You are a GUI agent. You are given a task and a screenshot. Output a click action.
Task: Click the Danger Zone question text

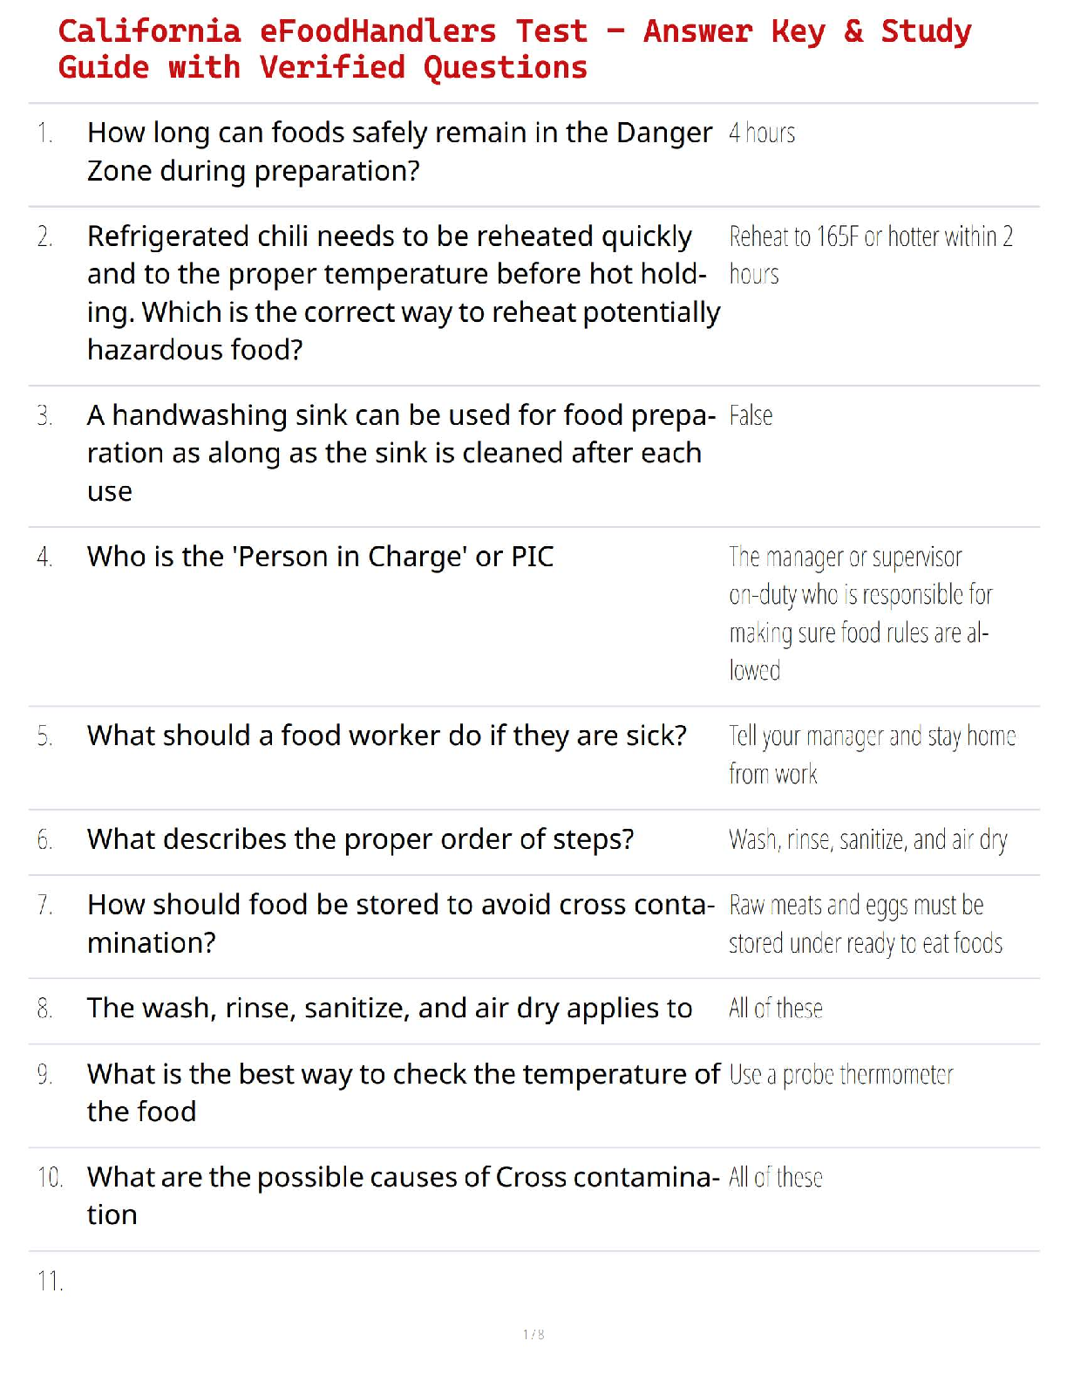pos(399,152)
